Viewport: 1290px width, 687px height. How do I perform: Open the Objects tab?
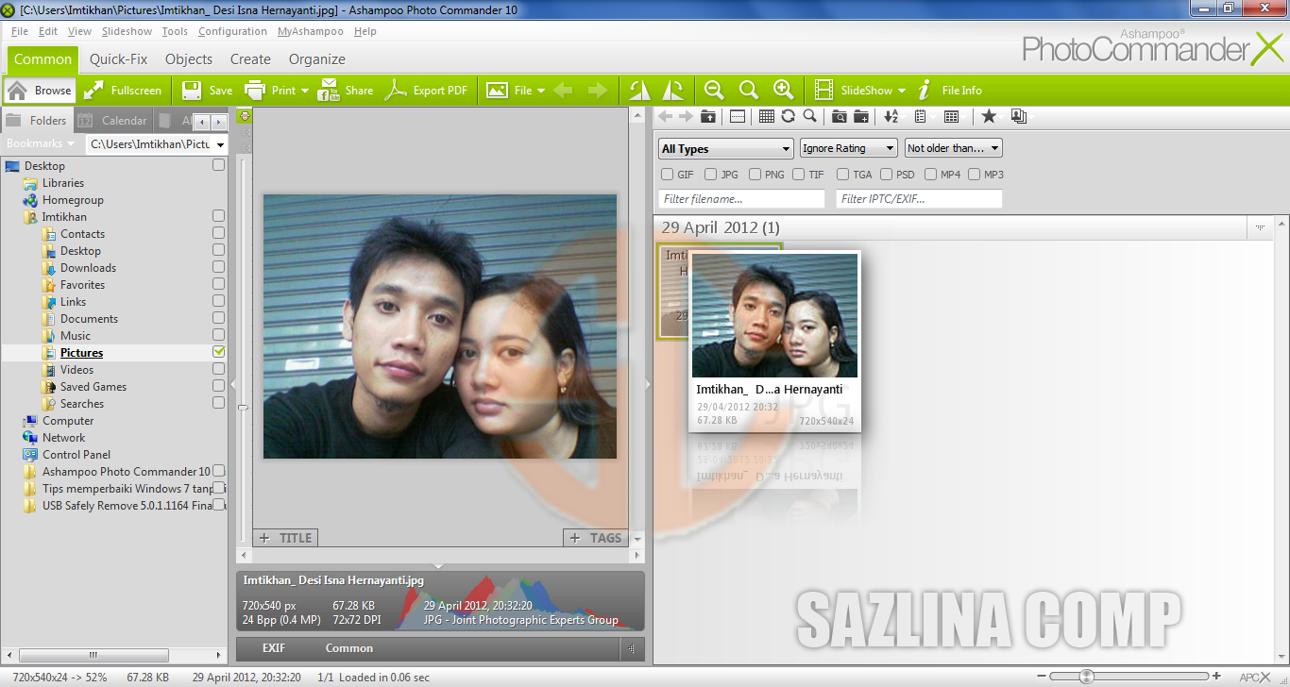click(189, 59)
